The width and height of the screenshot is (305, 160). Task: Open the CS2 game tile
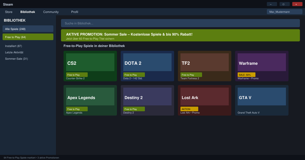tap(90, 66)
